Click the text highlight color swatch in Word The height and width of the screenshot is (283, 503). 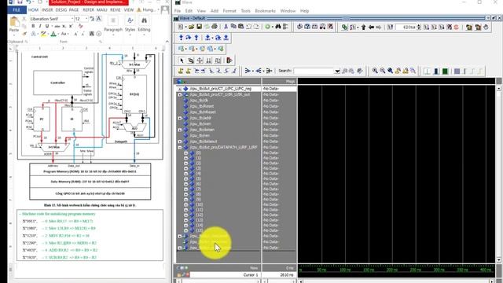tap(43, 34)
